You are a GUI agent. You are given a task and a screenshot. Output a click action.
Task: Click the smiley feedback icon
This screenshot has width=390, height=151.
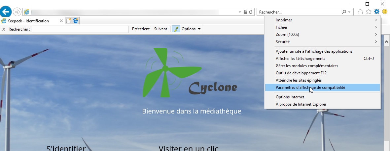click(385, 12)
